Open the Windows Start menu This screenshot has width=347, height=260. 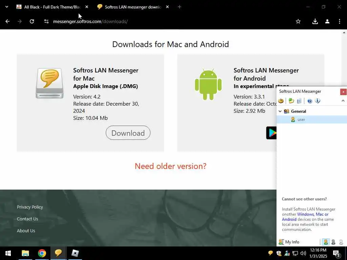(x=8, y=253)
